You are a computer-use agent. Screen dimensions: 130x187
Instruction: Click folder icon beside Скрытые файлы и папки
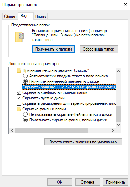click(x=19, y=109)
